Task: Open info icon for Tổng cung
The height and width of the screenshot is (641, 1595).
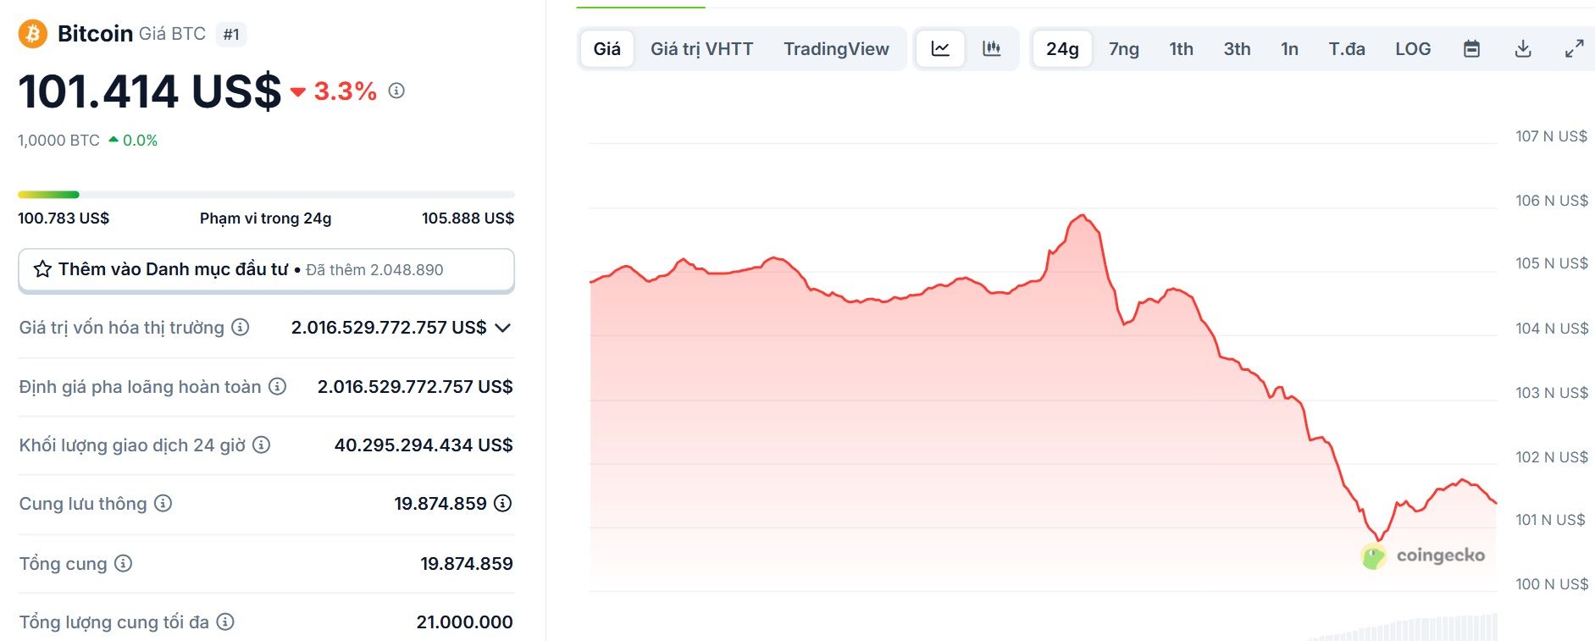Action: [124, 563]
